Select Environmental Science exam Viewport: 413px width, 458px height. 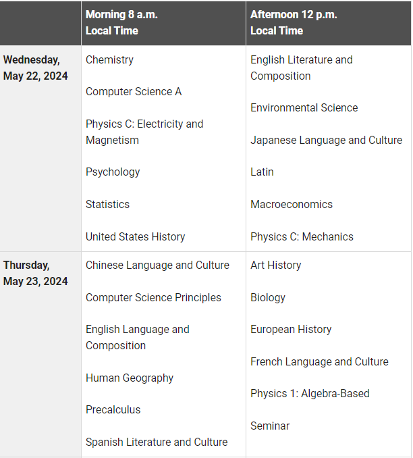click(304, 108)
